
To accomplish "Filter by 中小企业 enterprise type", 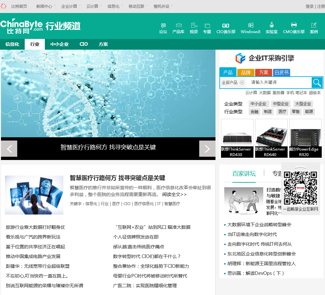I will 258,104.
